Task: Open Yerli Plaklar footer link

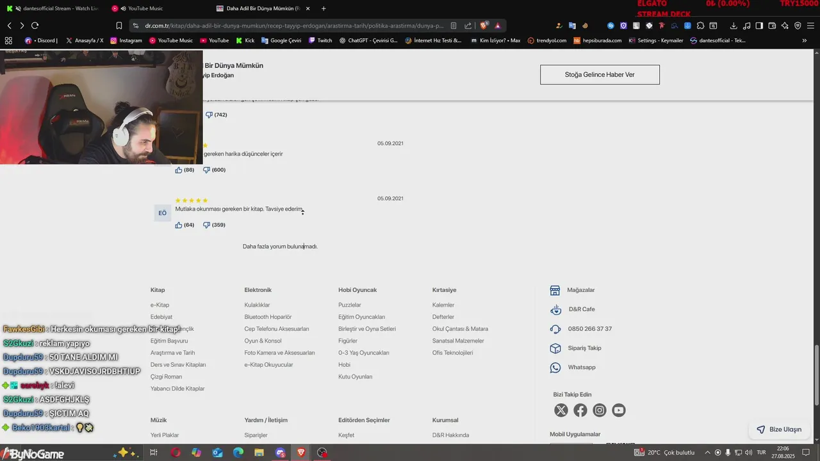Action: click(x=165, y=435)
